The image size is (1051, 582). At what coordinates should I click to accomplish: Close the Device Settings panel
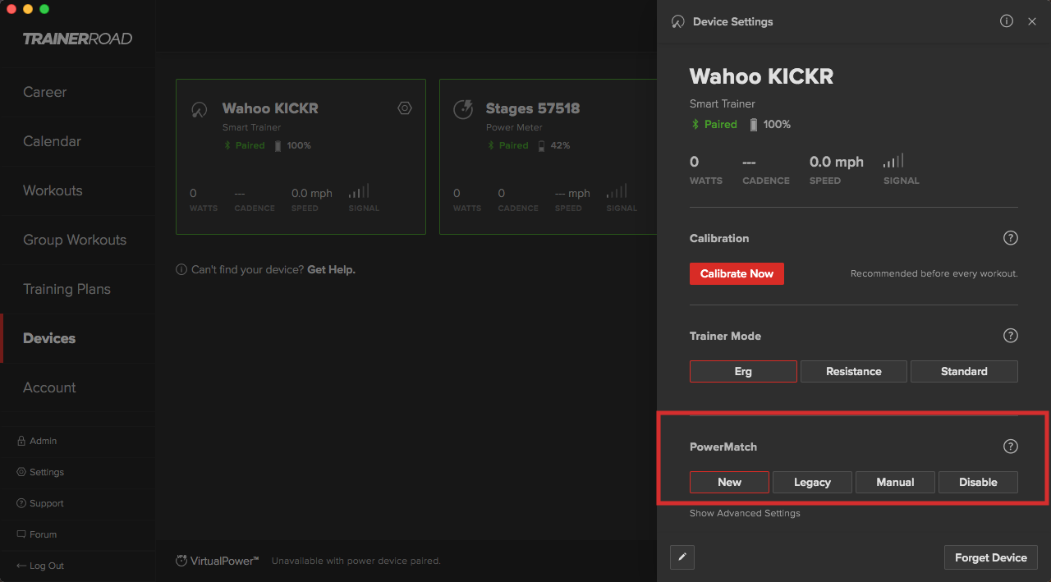[1032, 21]
